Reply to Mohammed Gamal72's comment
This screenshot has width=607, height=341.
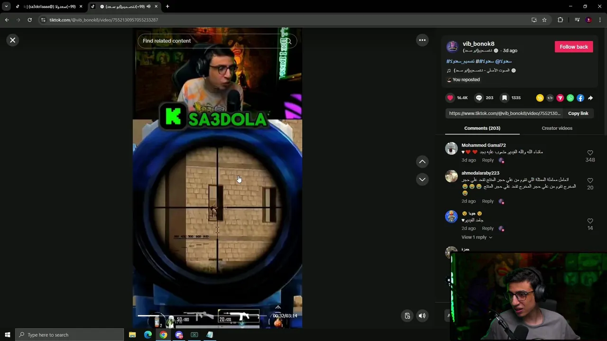click(487, 160)
